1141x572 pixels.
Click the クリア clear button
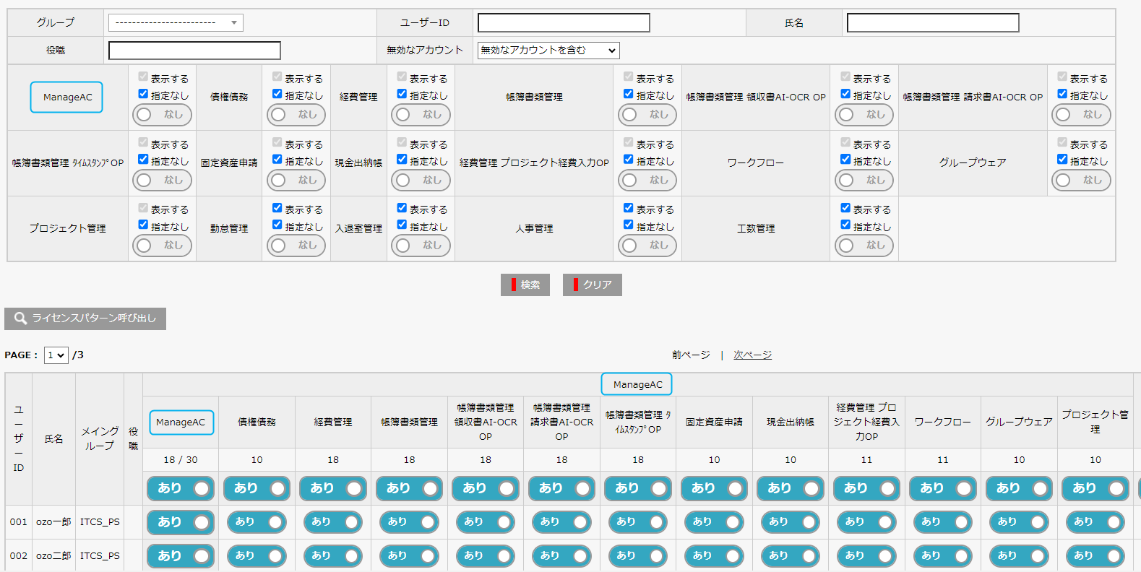click(593, 285)
